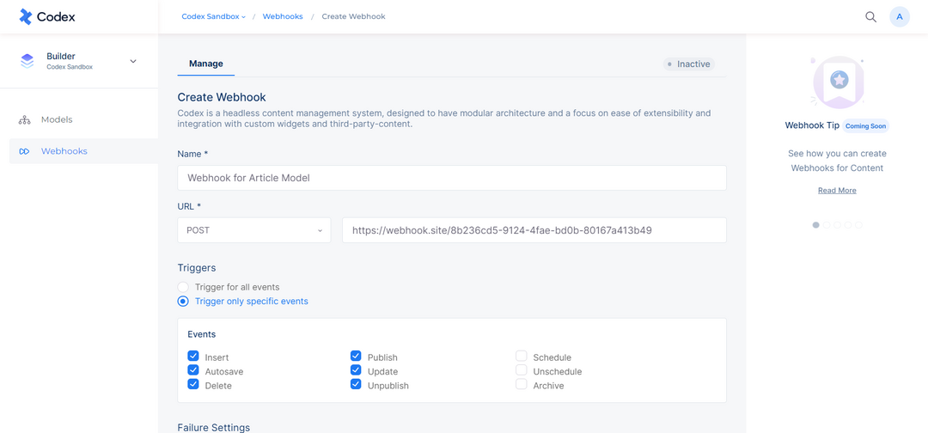
Task: Uncheck the Update event checkbox
Action: pyautogui.click(x=356, y=369)
